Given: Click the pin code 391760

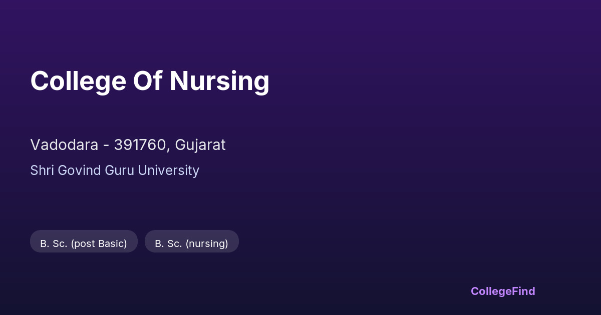Looking at the screenshot, I should (x=140, y=145).
